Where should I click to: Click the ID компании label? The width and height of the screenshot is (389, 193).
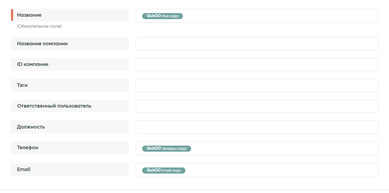33,64
